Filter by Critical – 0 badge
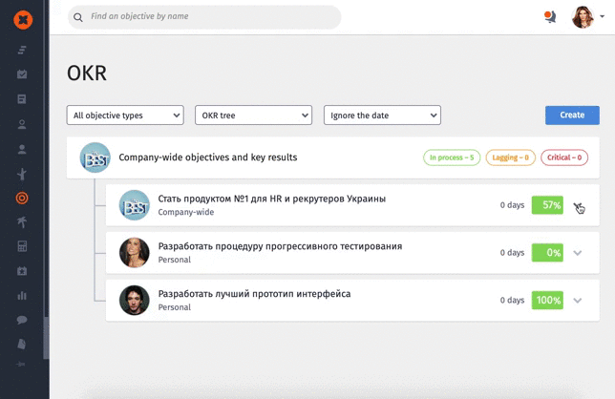This screenshot has height=399, width=615. (x=564, y=157)
